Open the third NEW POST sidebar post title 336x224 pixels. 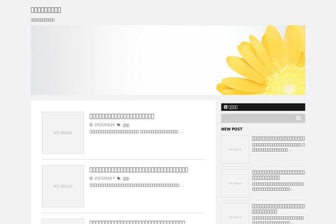(x=278, y=209)
